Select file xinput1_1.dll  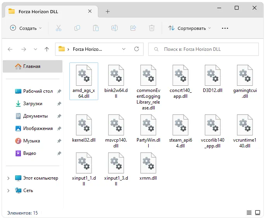(84, 169)
